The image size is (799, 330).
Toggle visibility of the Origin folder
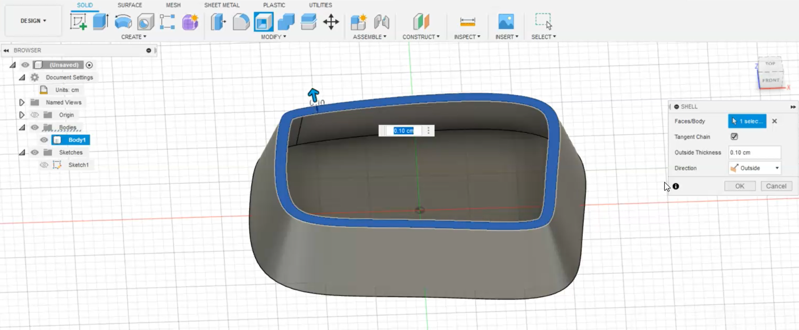pos(34,115)
